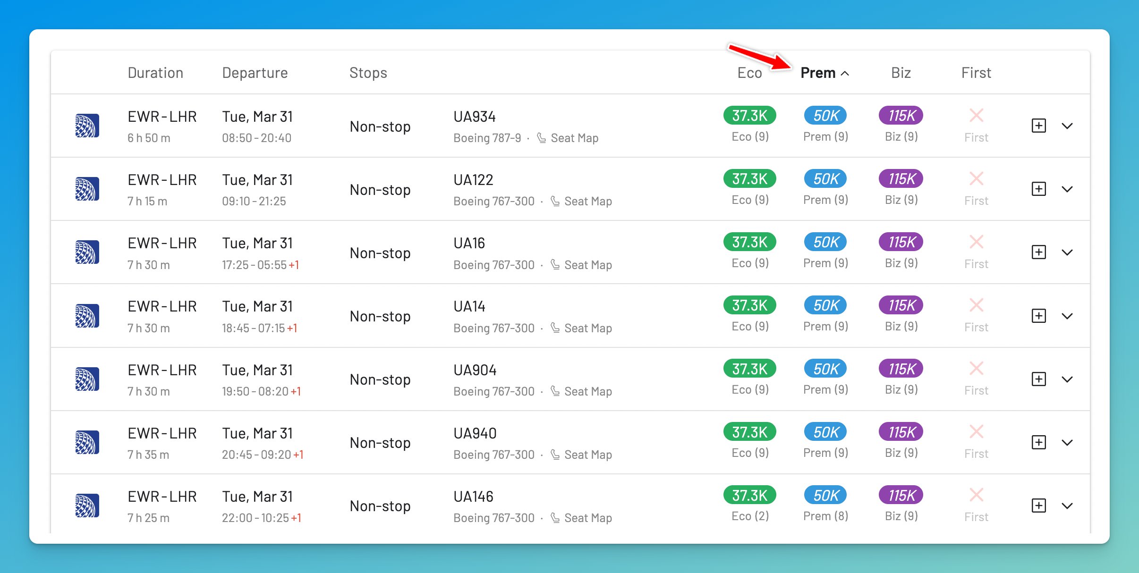Select the 37.3K Eco fare for flight UA14
This screenshot has width=1139, height=573.
click(749, 305)
